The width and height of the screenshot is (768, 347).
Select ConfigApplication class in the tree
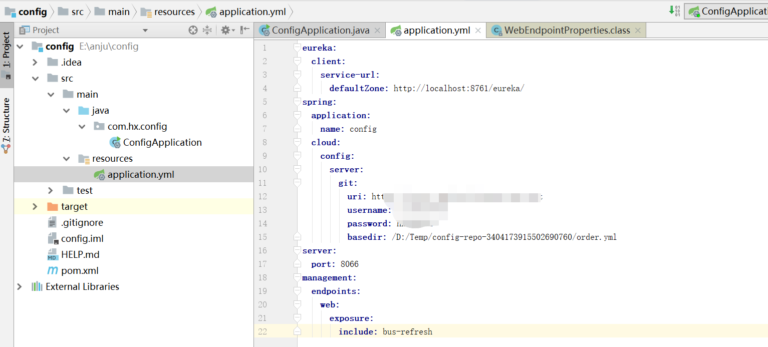point(162,143)
